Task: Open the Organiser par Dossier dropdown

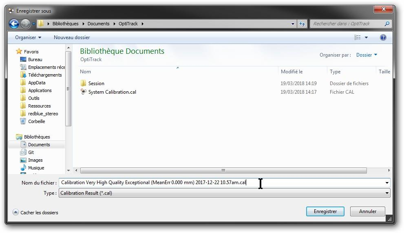Action: click(366, 55)
